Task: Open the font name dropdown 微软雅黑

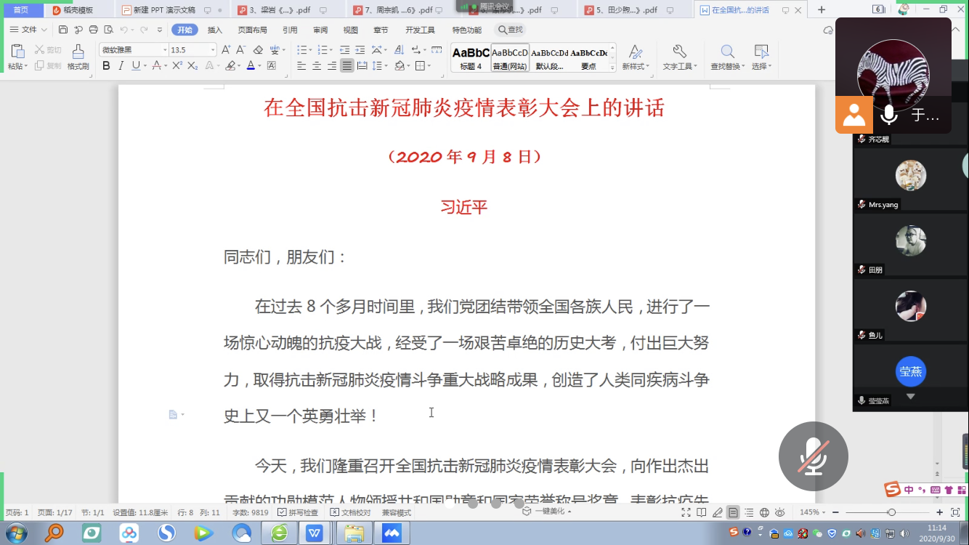Action: click(x=166, y=50)
